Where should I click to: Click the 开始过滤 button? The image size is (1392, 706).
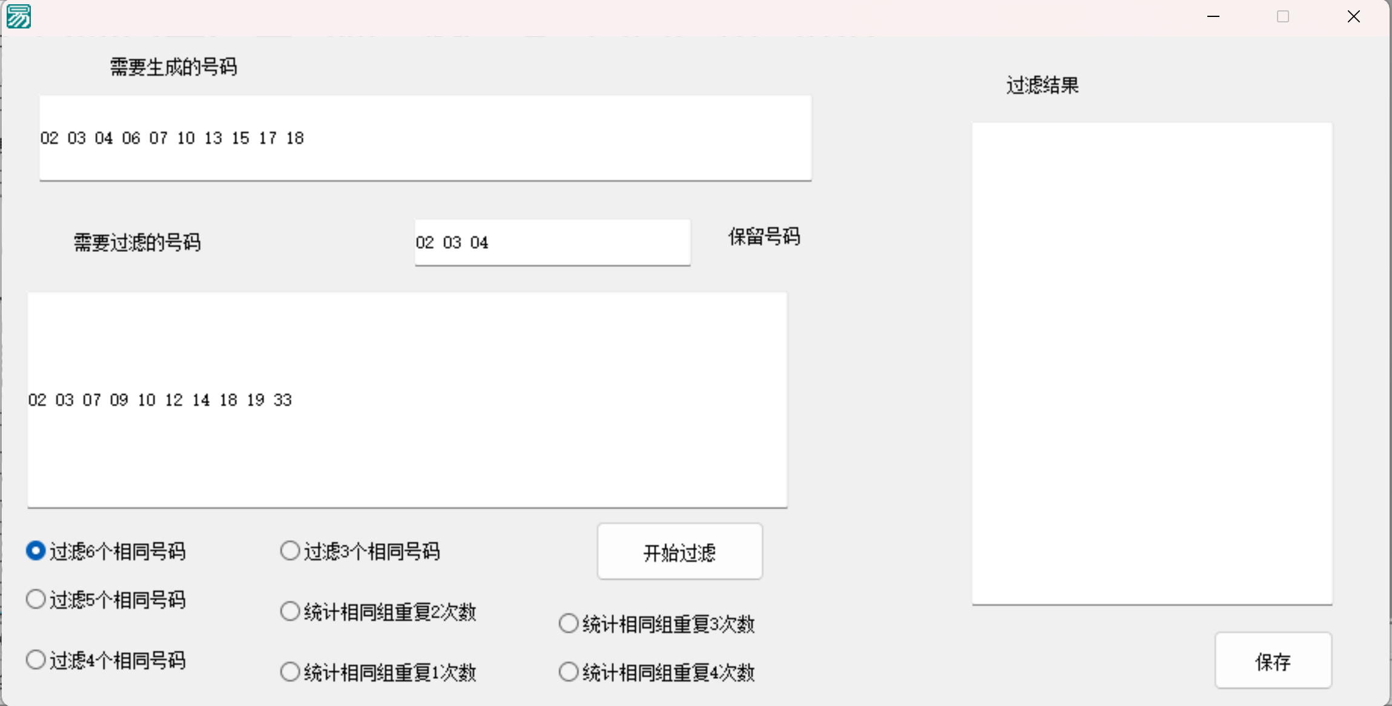tap(679, 551)
